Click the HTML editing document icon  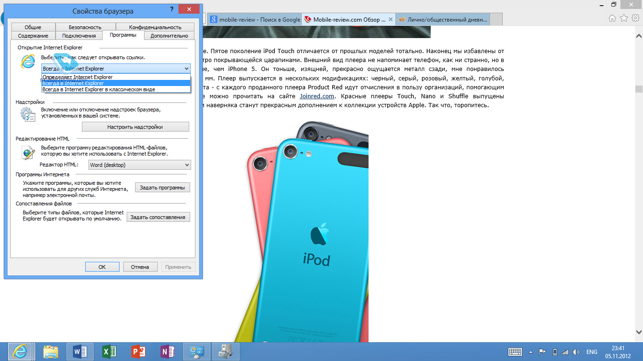(28, 152)
